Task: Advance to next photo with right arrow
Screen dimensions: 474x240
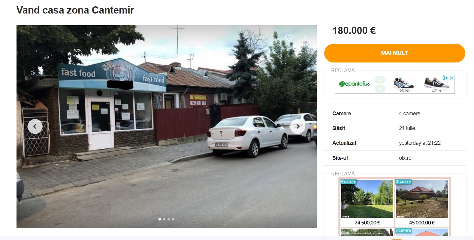Action: 298,126
